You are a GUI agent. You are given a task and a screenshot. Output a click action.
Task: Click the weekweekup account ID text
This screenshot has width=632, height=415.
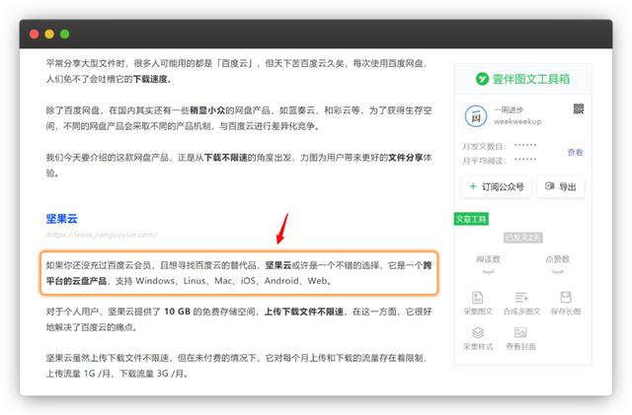pyautogui.click(x=517, y=121)
